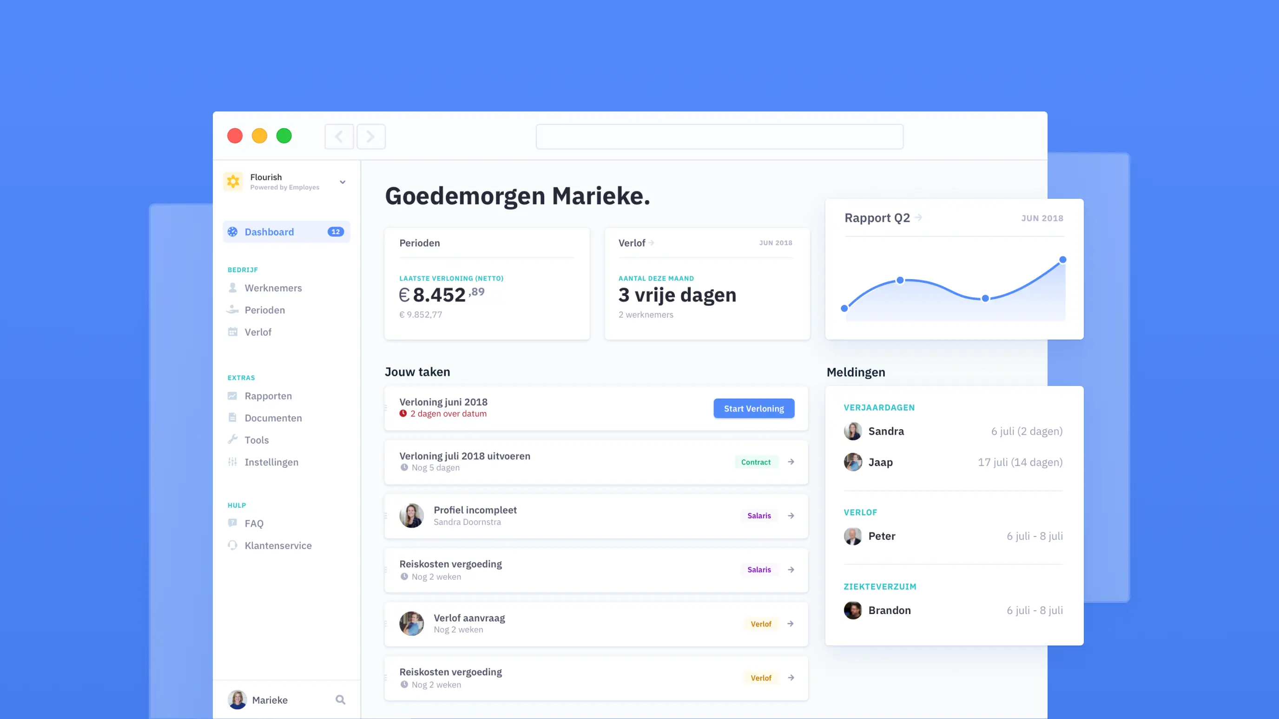Open FAQ in the sidebar
1279x719 pixels.
pos(254,523)
